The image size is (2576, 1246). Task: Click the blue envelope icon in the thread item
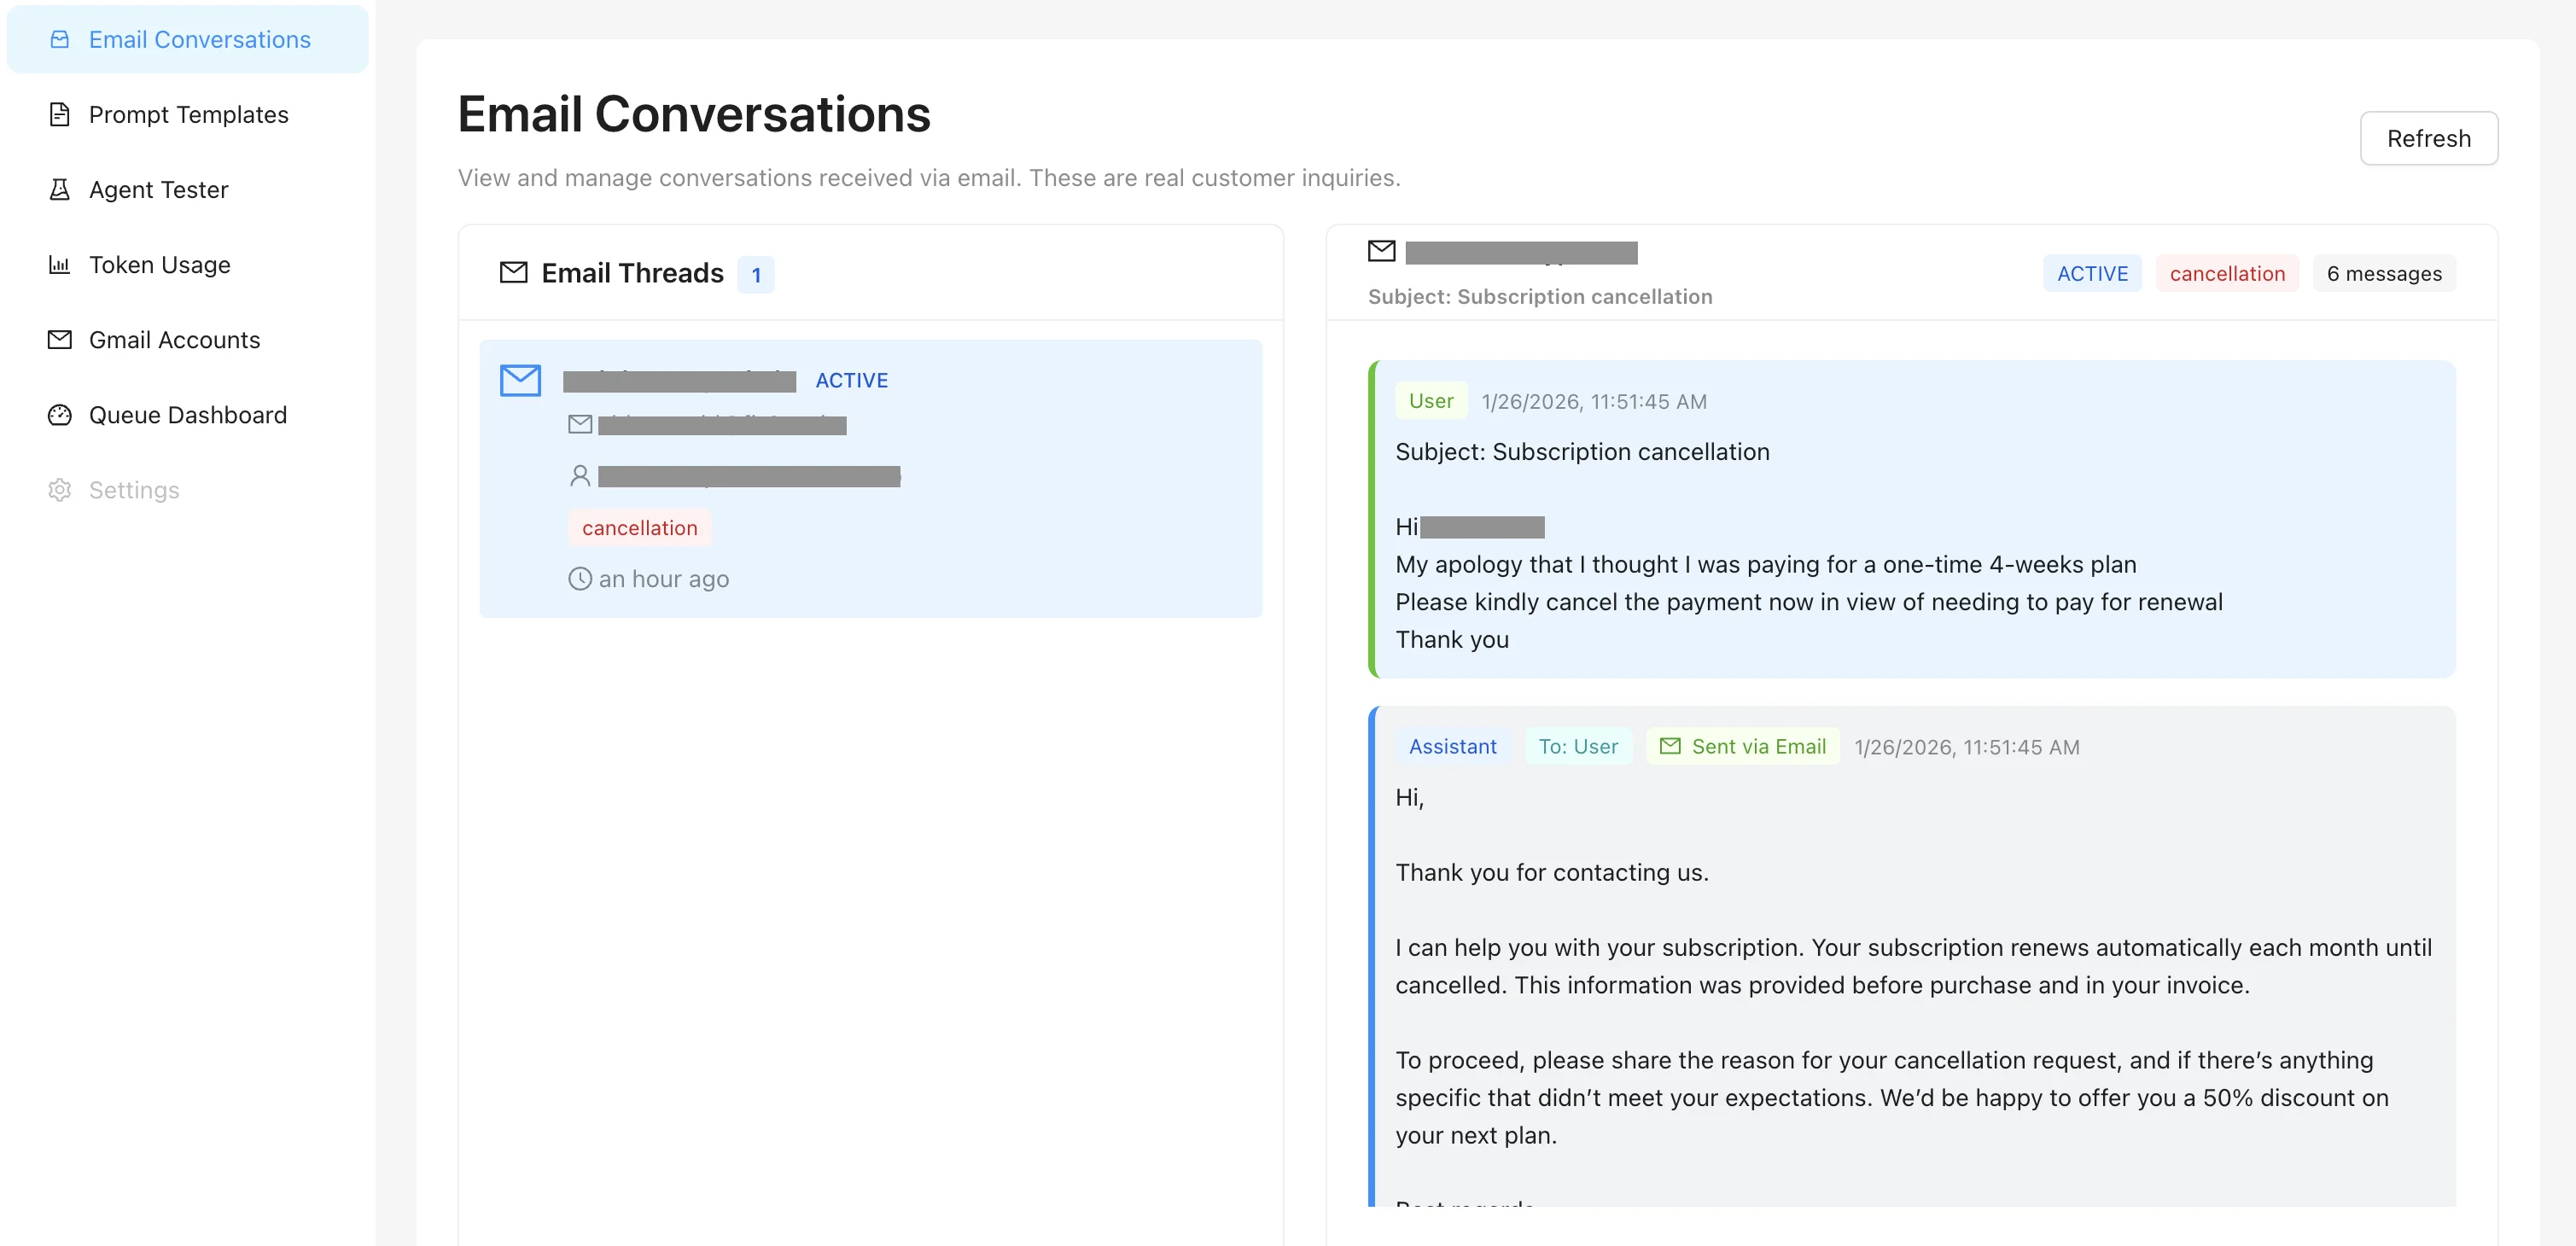tap(520, 380)
